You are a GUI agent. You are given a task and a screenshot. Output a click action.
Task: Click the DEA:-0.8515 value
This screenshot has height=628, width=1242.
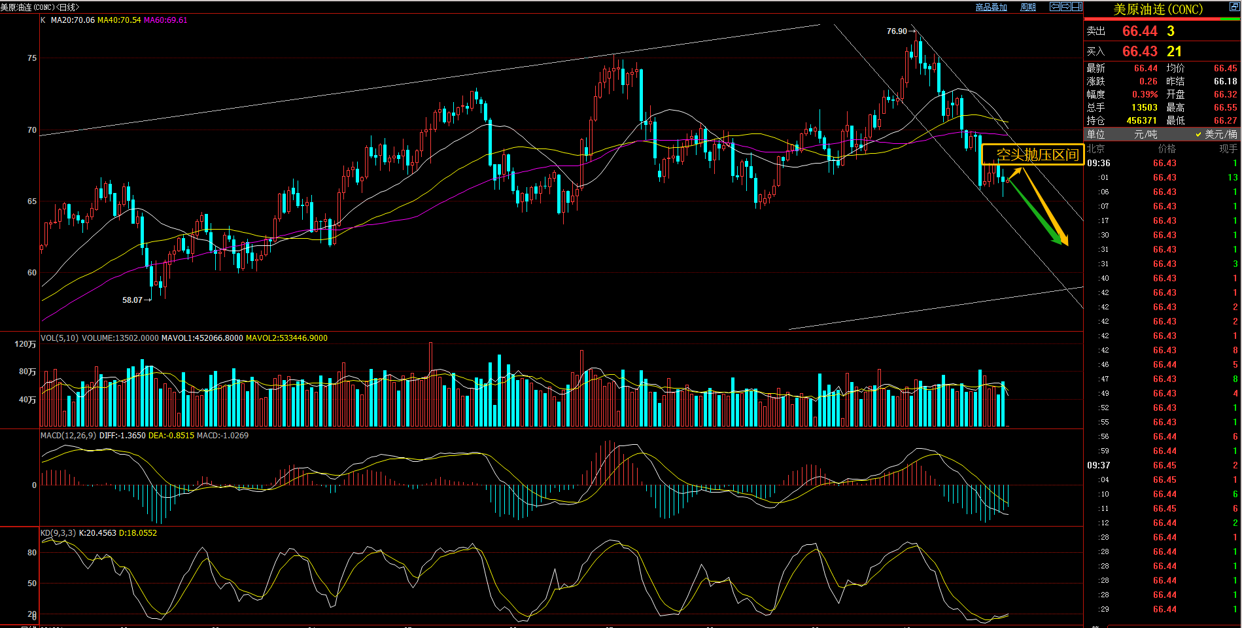pyautogui.click(x=171, y=436)
